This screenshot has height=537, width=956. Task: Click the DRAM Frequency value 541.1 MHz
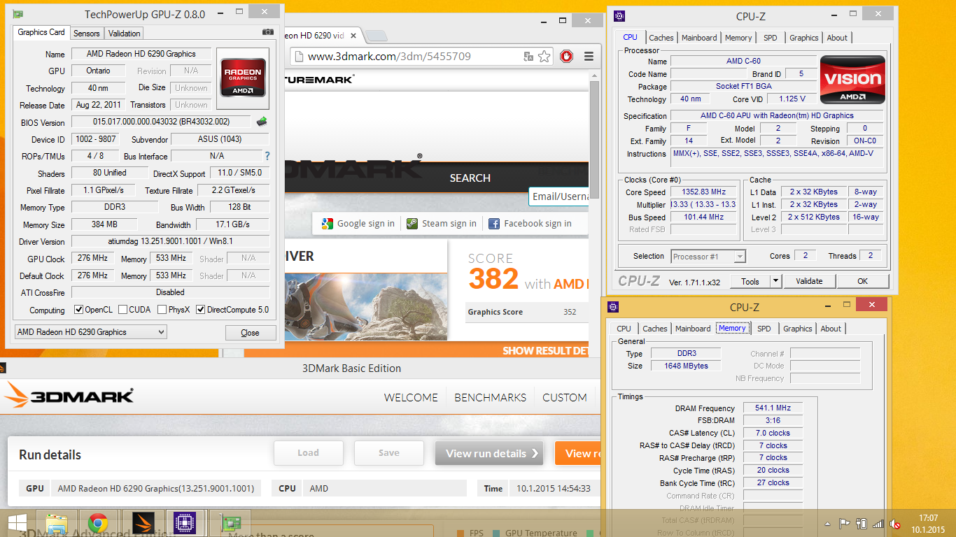pos(773,408)
